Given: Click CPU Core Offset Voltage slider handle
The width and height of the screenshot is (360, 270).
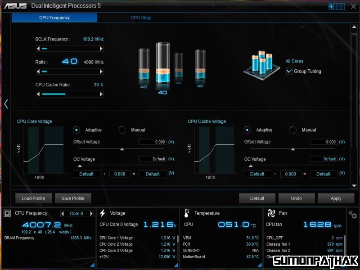Looking at the screenshot, I should tap(122, 149).
